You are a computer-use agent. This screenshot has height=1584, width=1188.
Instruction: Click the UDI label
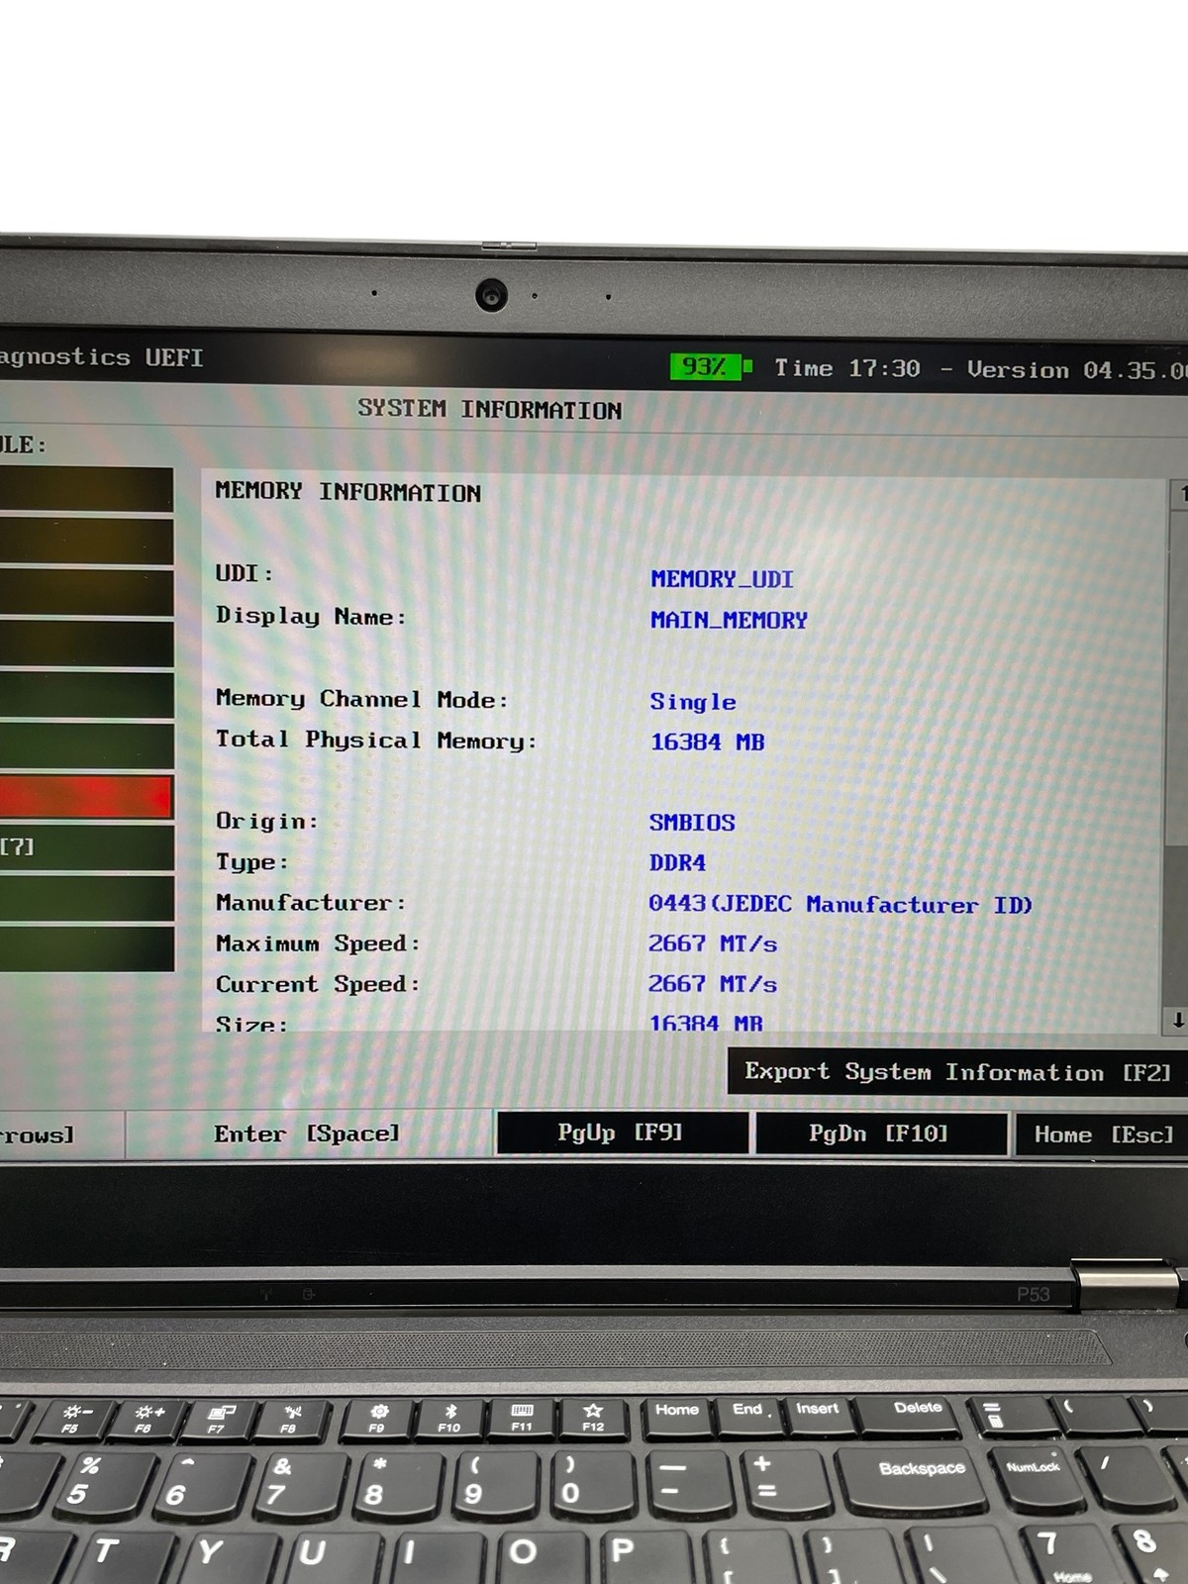[x=244, y=573]
